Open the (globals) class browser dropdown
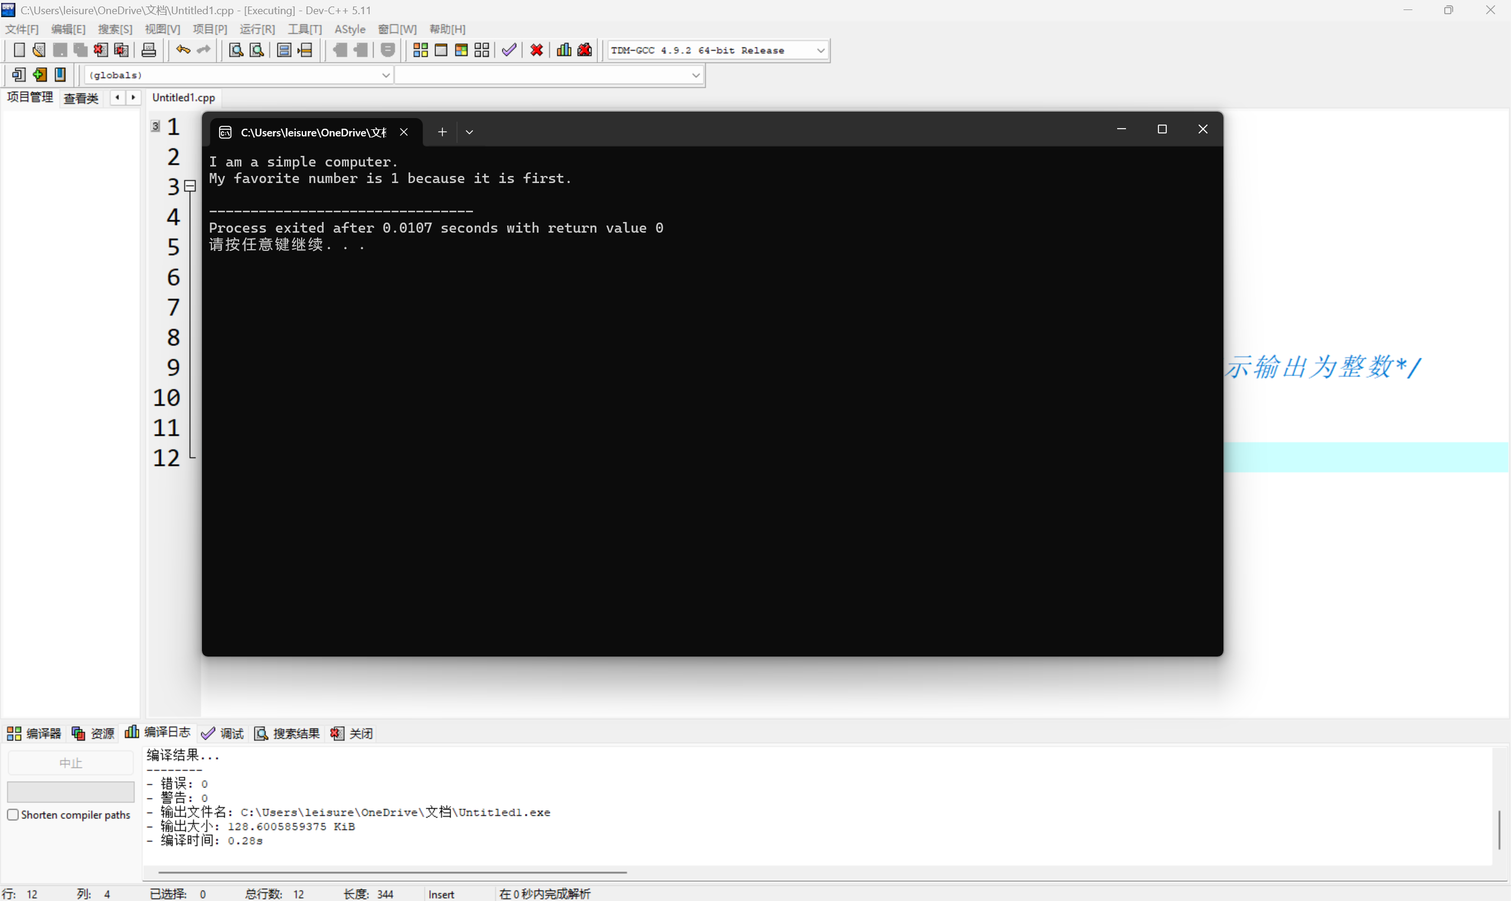This screenshot has height=901, width=1511. pyautogui.click(x=386, y=74)
